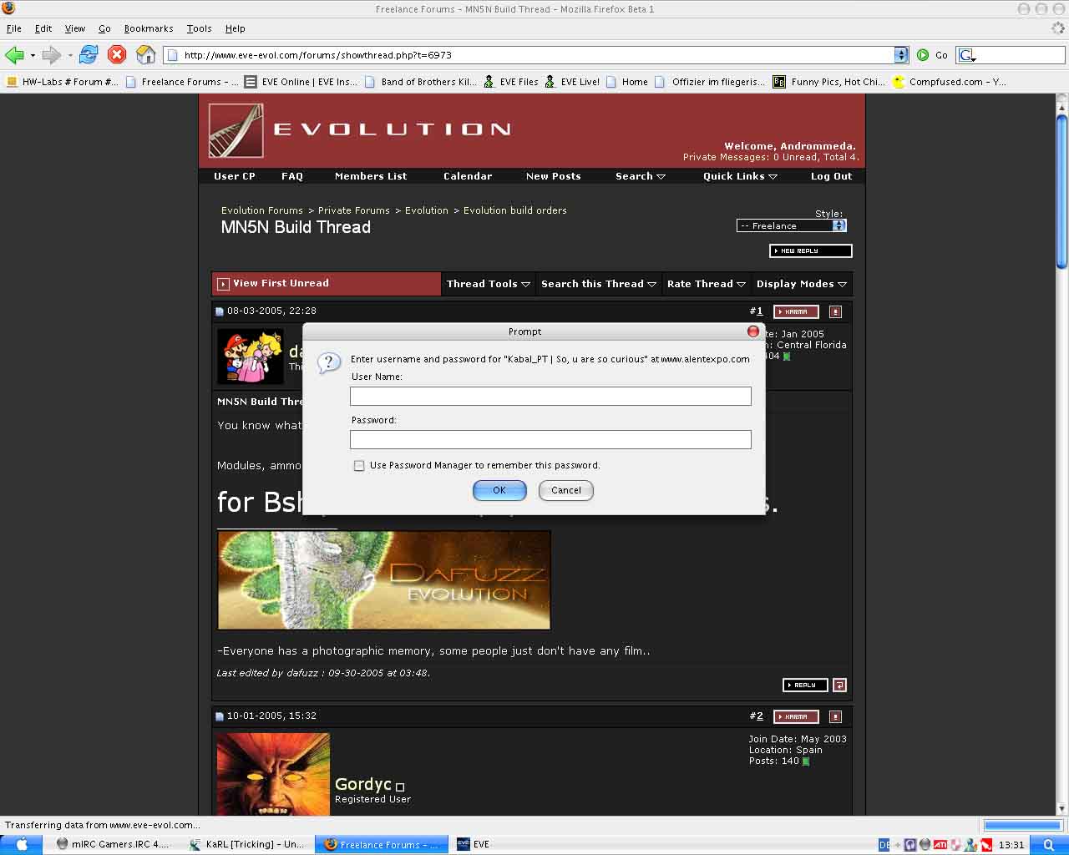Expand the Display Modes dropdown
The image size is (1069, 855).
(x=802, y=284)
